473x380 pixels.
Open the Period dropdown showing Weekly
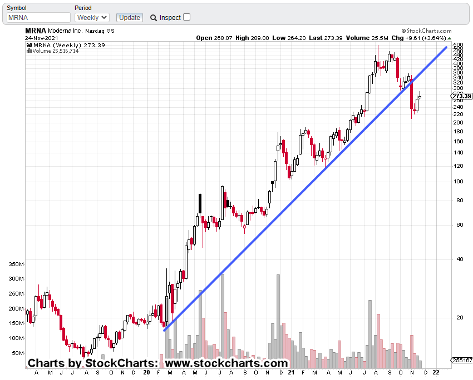(92, 18)
